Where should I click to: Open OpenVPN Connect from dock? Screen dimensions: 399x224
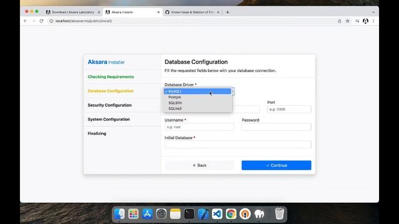click(x=245, y=214)
